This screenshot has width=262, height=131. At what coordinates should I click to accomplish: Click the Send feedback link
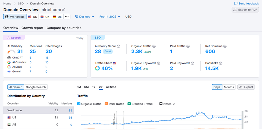click(247, 3)
